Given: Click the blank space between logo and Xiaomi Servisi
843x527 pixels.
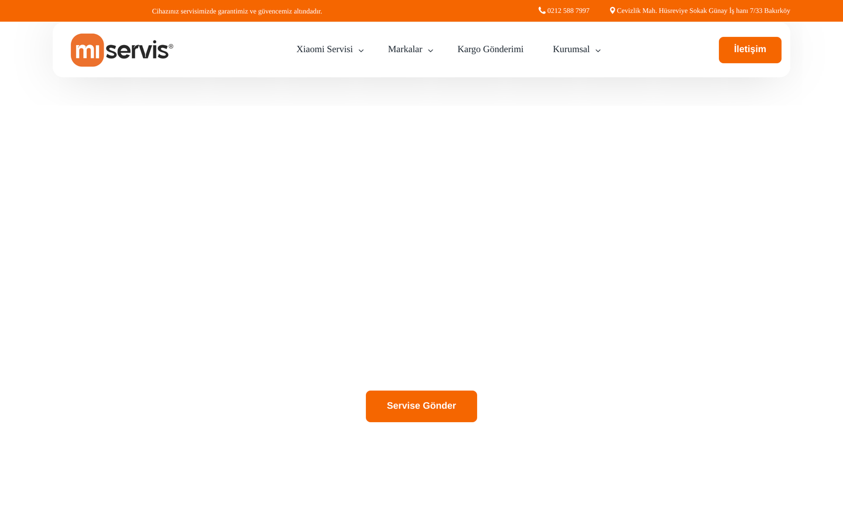Looking at the screenshot, I should [234, 50].
